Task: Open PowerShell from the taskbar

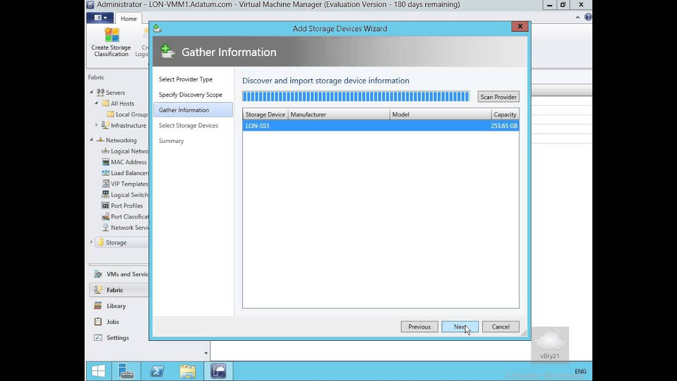Action: pos(157,371)
